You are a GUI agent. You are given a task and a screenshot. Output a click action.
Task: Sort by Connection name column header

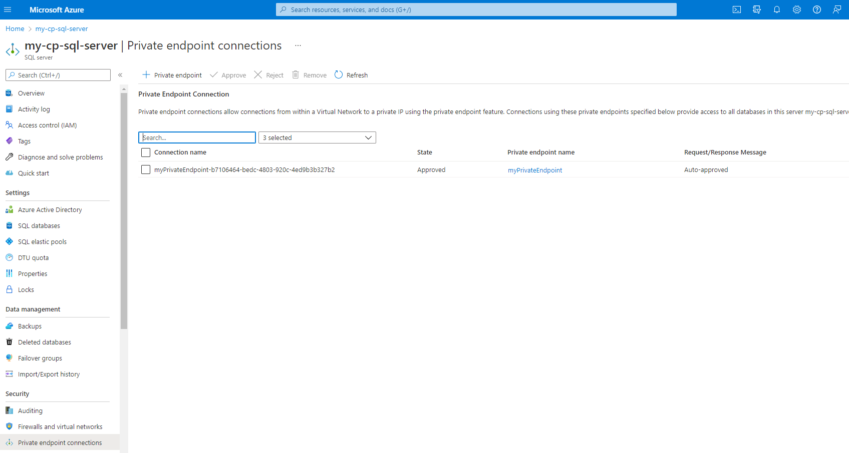pos(180,152)
